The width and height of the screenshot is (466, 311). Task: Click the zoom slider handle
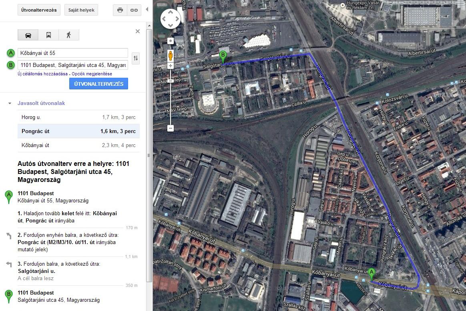click(171, 81)
